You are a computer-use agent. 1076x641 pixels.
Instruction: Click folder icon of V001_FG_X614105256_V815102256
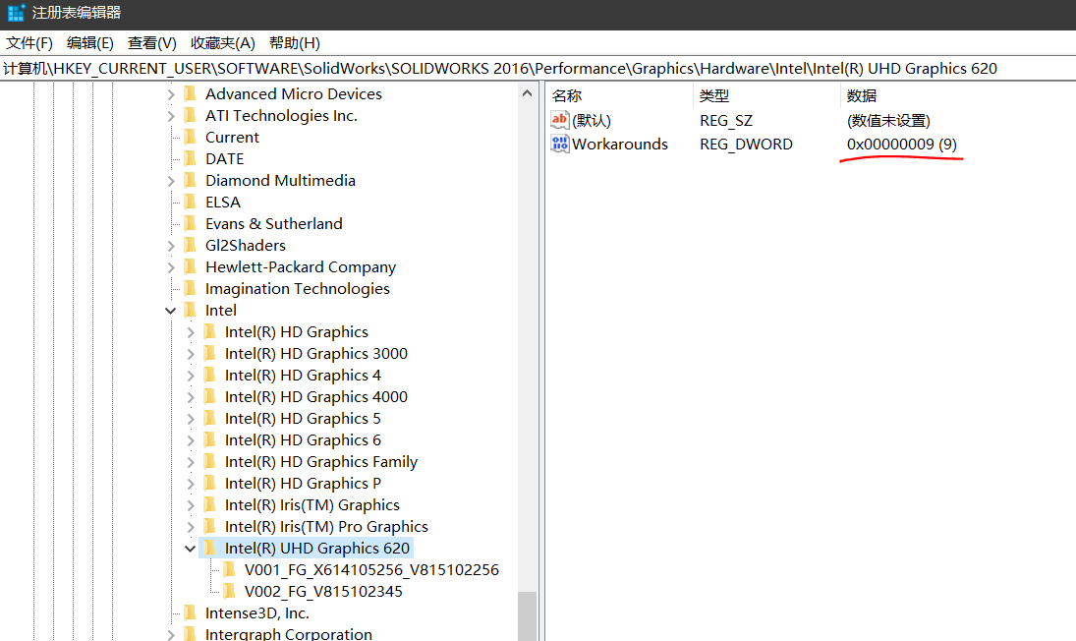tap(229, 570)
